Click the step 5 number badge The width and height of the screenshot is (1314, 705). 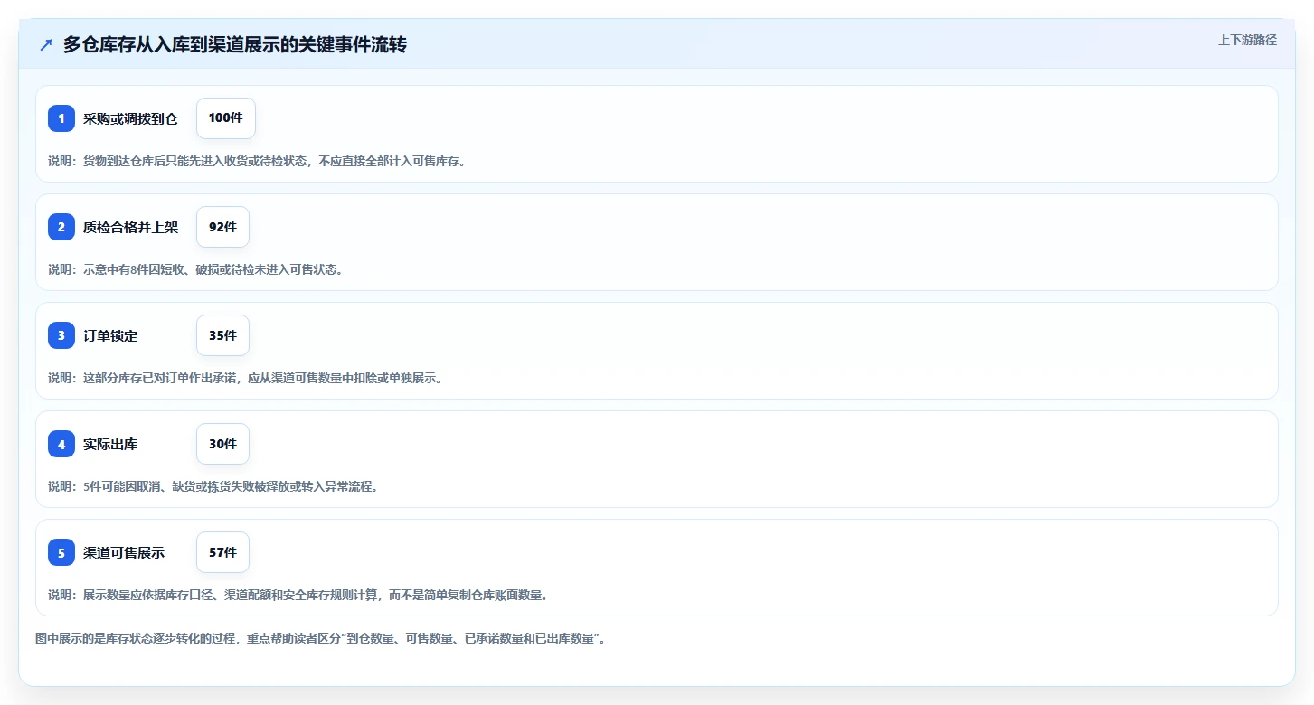tap(61, 552)
